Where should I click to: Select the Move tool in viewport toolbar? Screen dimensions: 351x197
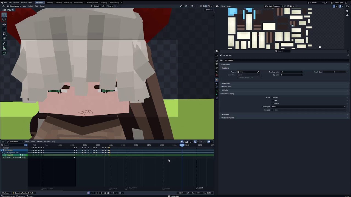tap(4, 24)
